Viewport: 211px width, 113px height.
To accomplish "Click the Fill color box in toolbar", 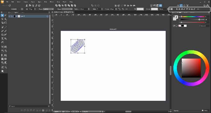I will [x=140, y=9].
